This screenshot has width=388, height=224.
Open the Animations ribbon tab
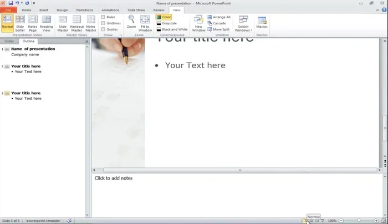tap(110, 10)
